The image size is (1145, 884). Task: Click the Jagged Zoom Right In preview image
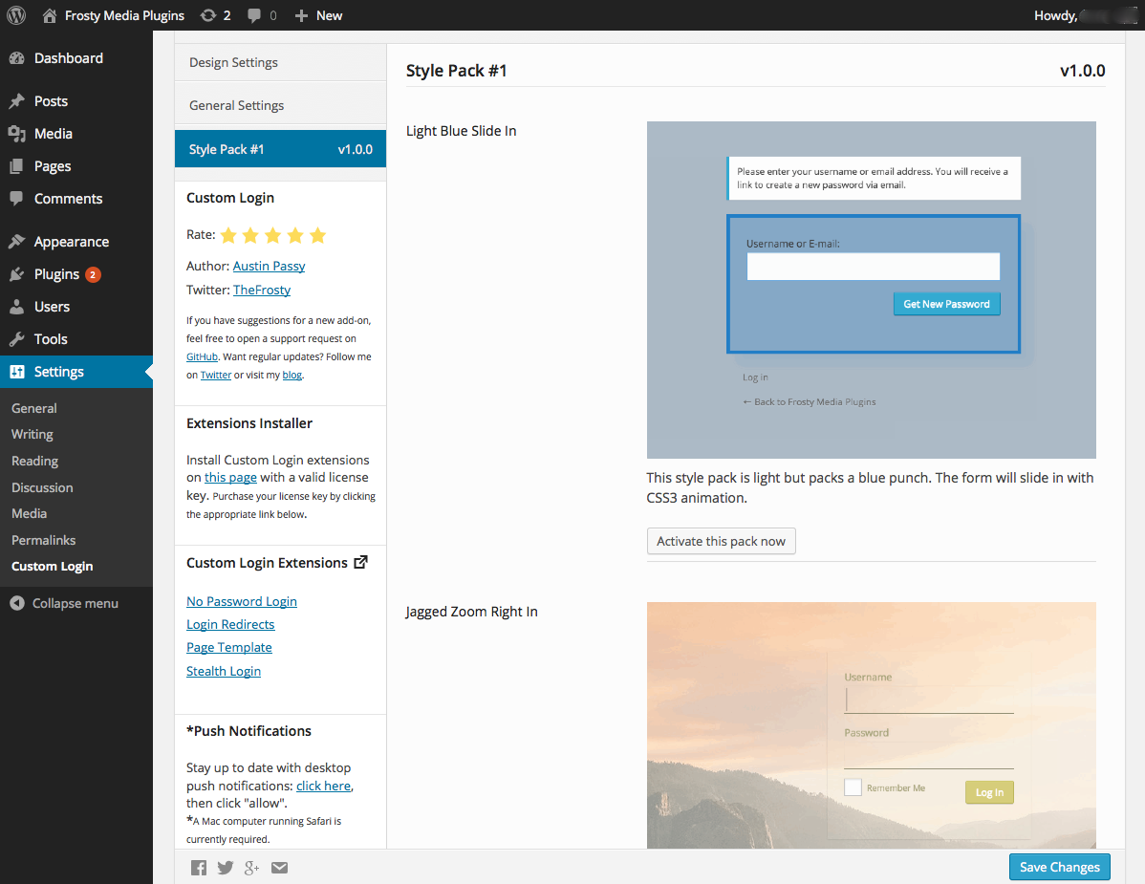[x=871, y=724]
